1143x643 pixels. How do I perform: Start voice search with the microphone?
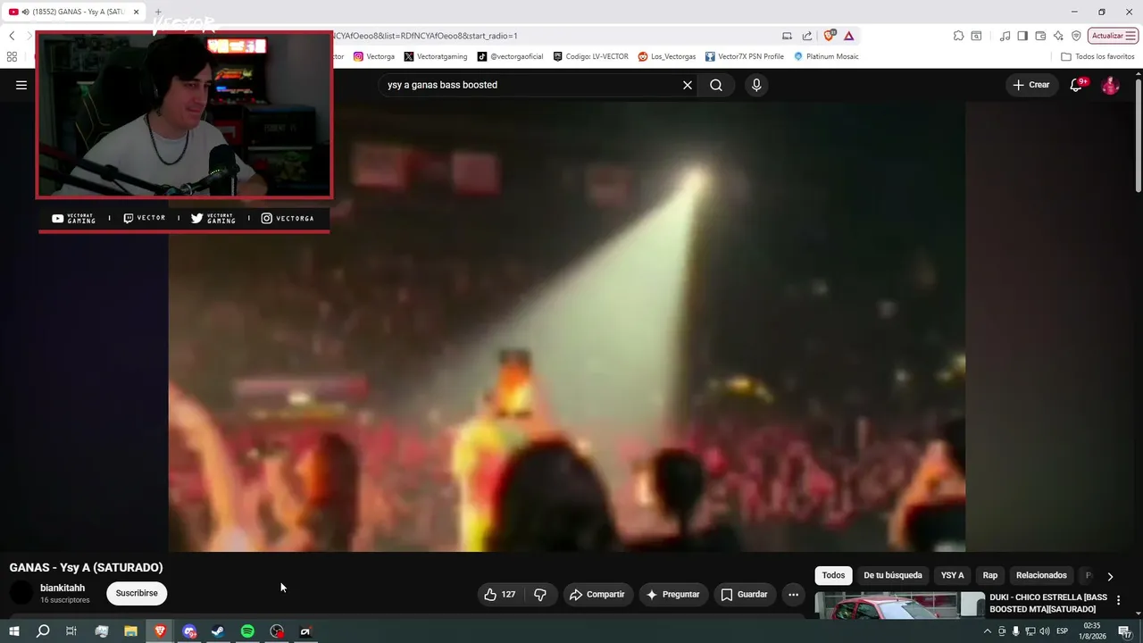click(756, 85)
